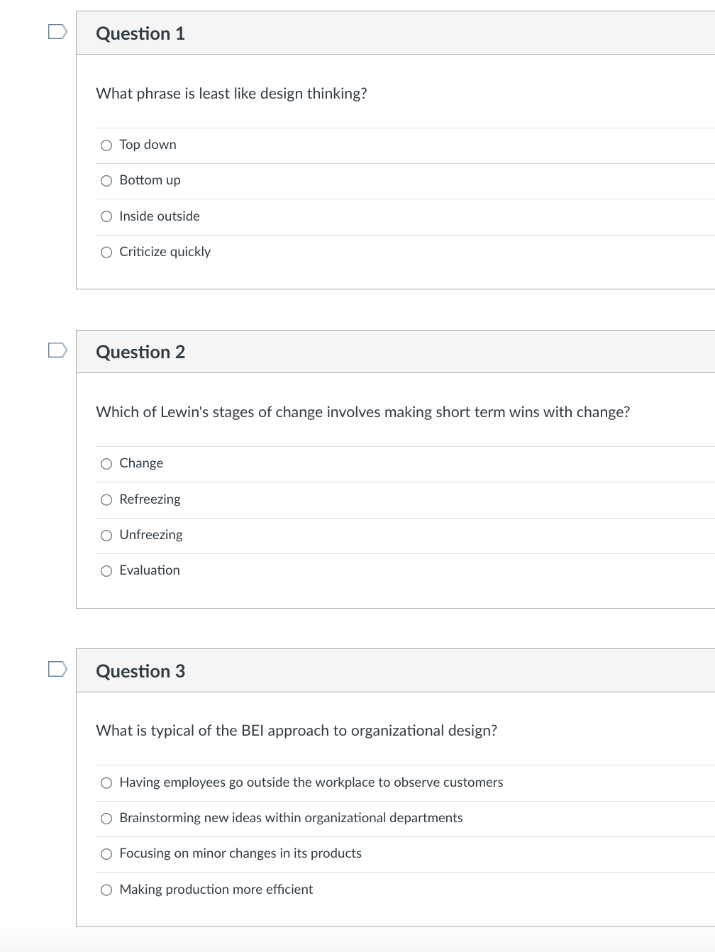Screen dimensions: 715x952
Task: Select the "Bottom up" answer option
Action: click(x=106, y=181)
